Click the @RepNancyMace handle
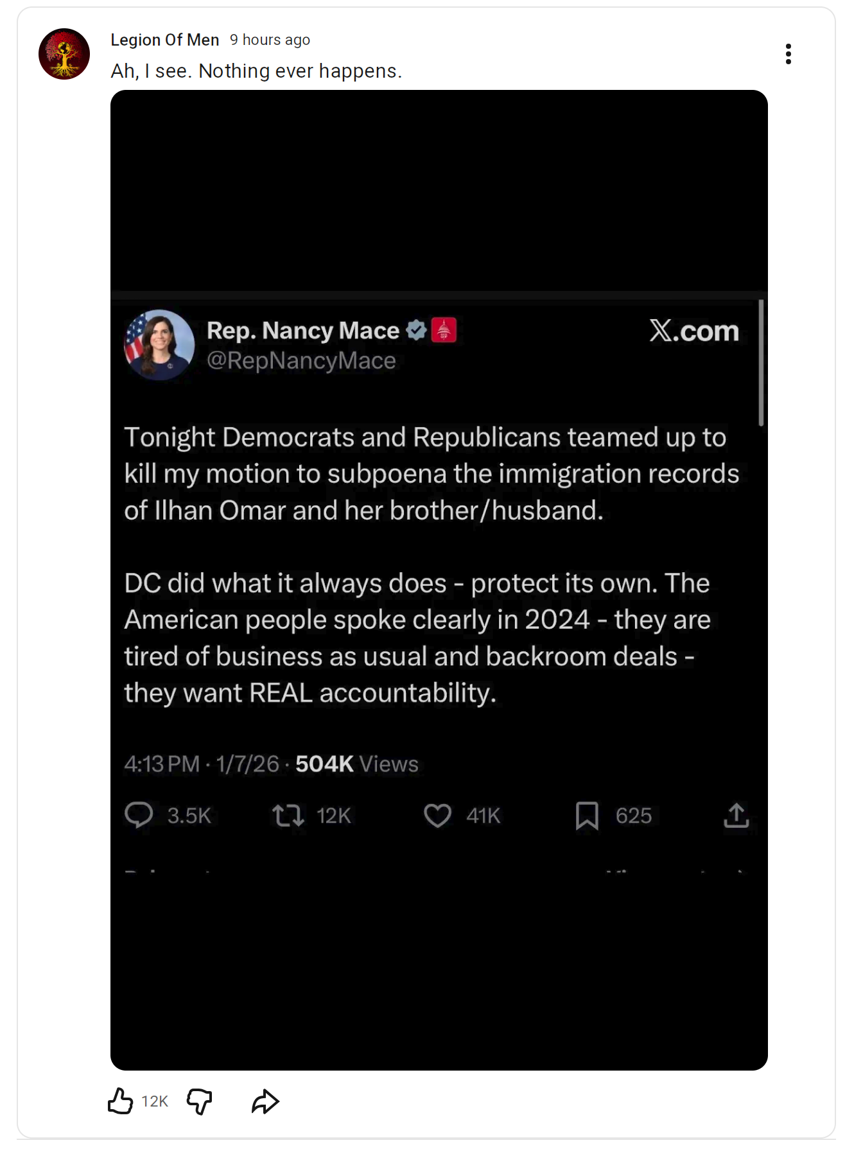854x1156 pixels. (301, 361)
